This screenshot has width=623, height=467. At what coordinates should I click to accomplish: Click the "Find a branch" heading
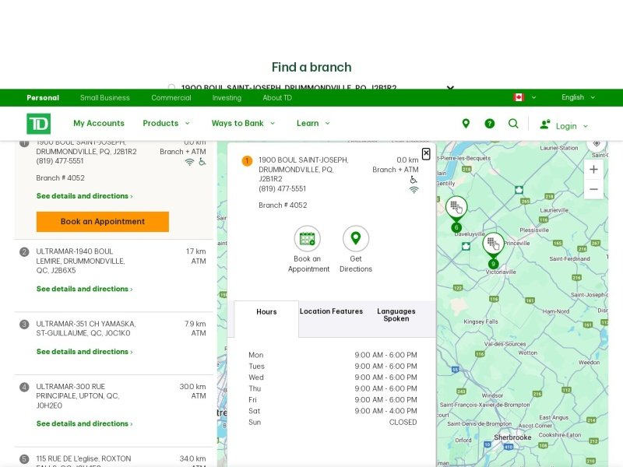click(311, 67)
